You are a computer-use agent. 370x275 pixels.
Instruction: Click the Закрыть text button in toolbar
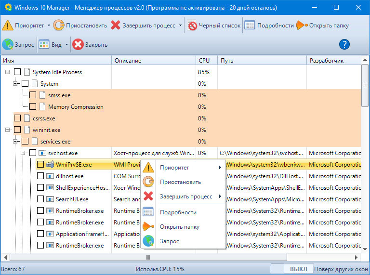tap(96, 45)
